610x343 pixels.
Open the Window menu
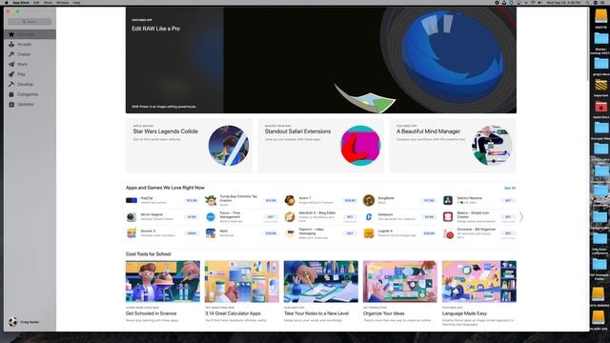coord(63,2)
